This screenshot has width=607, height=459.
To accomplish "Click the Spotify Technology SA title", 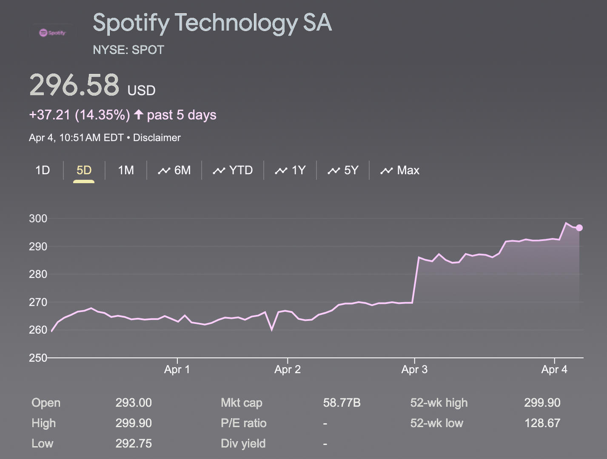I will [212, 23].
